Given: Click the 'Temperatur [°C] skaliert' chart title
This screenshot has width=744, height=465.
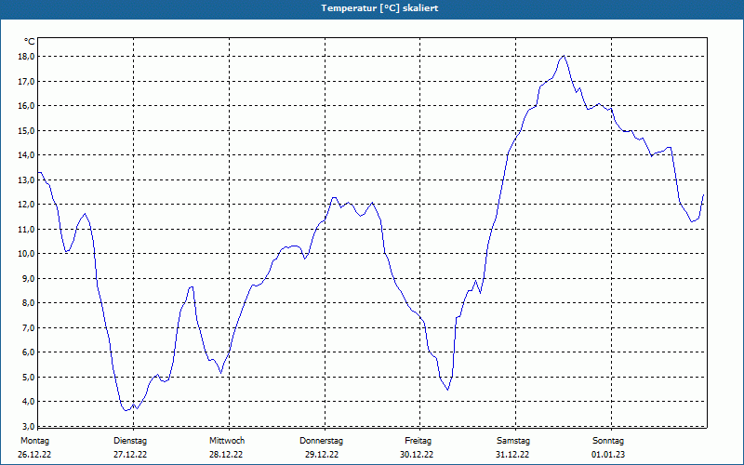Looking at the screenshot, I should pyautogui.click(x=379, y=8).
